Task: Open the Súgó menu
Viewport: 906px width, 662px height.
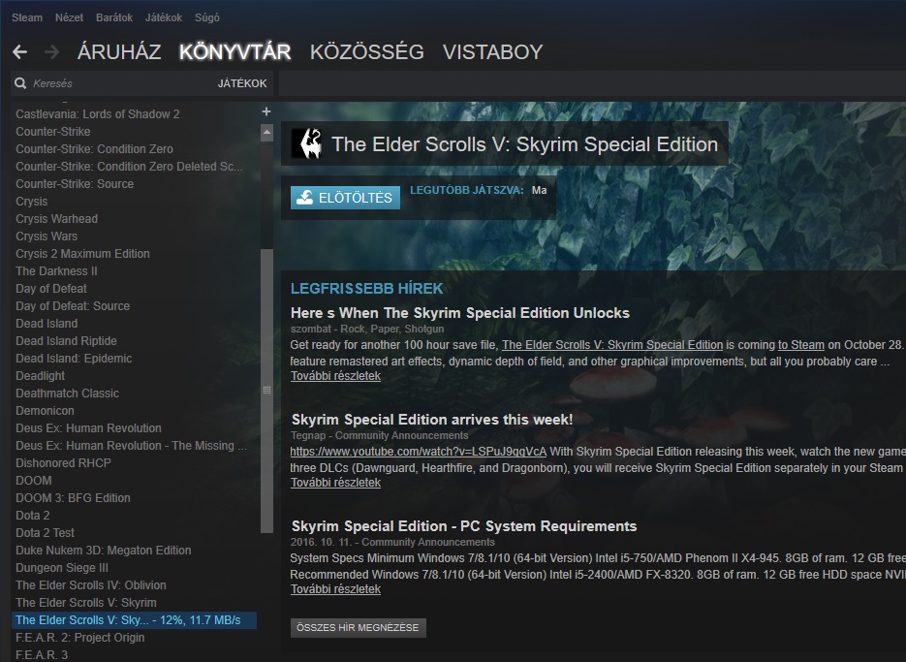Action: click(207, 17)
